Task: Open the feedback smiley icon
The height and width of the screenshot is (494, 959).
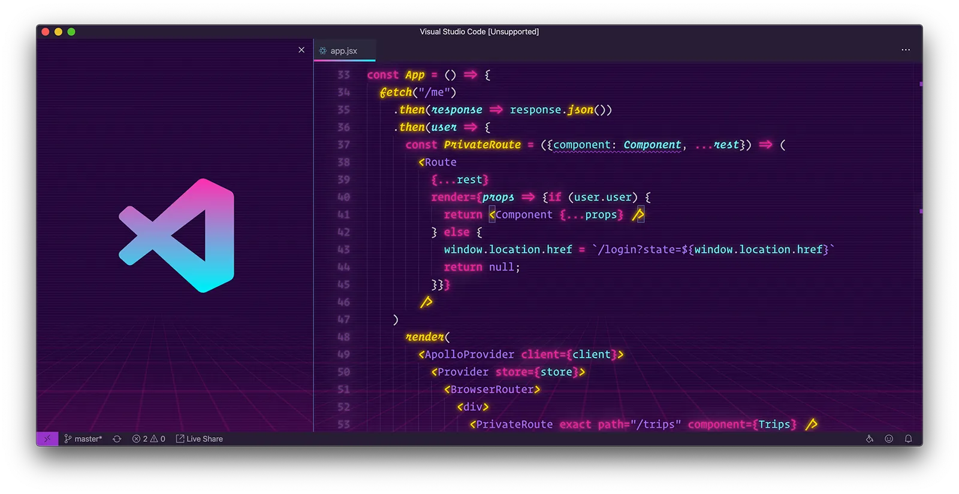Action: click(889, 439)
